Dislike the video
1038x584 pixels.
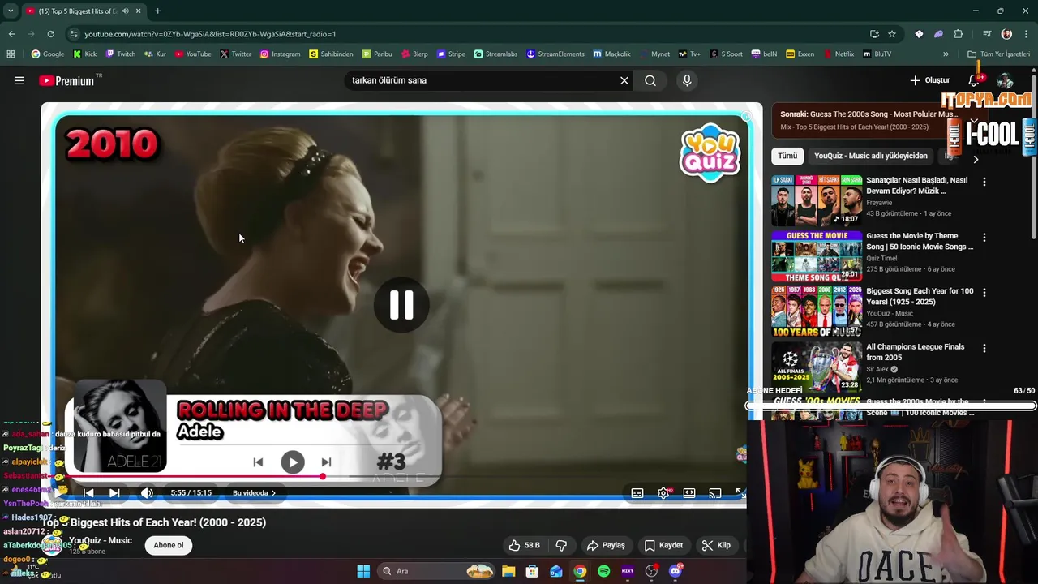point(561,545)
